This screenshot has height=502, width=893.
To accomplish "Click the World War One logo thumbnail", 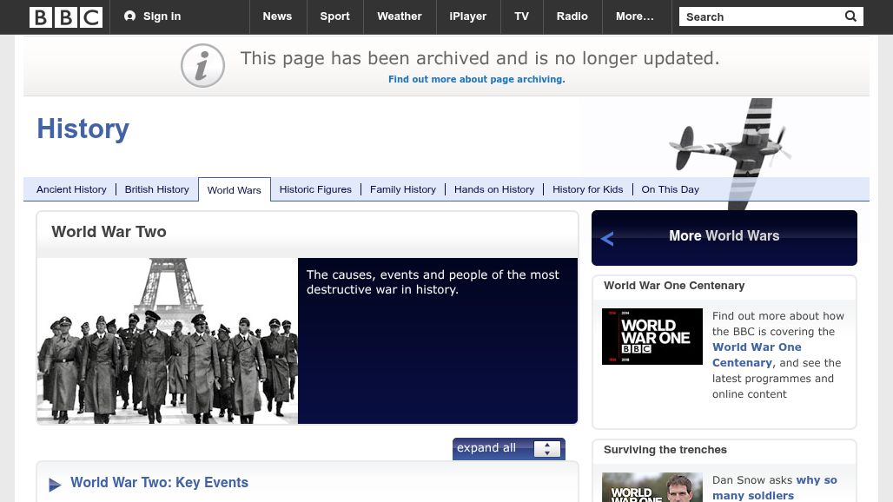I will pyautogui.click(x=652, y=336).
